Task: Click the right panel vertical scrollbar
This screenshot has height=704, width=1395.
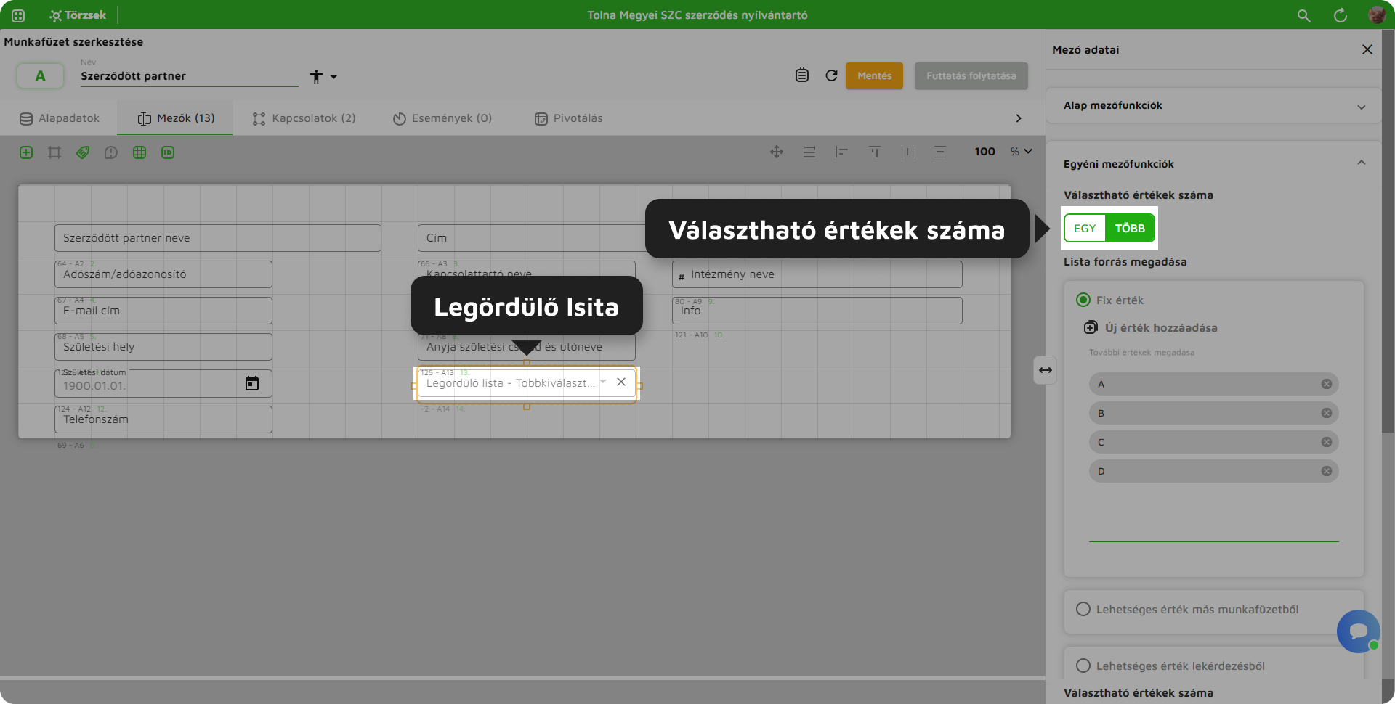Action: [x=1388, y=232]
